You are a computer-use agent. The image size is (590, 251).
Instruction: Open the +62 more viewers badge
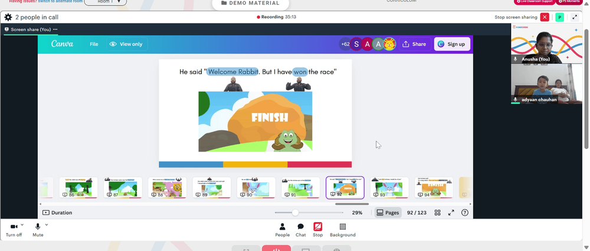tap(345, 44)
